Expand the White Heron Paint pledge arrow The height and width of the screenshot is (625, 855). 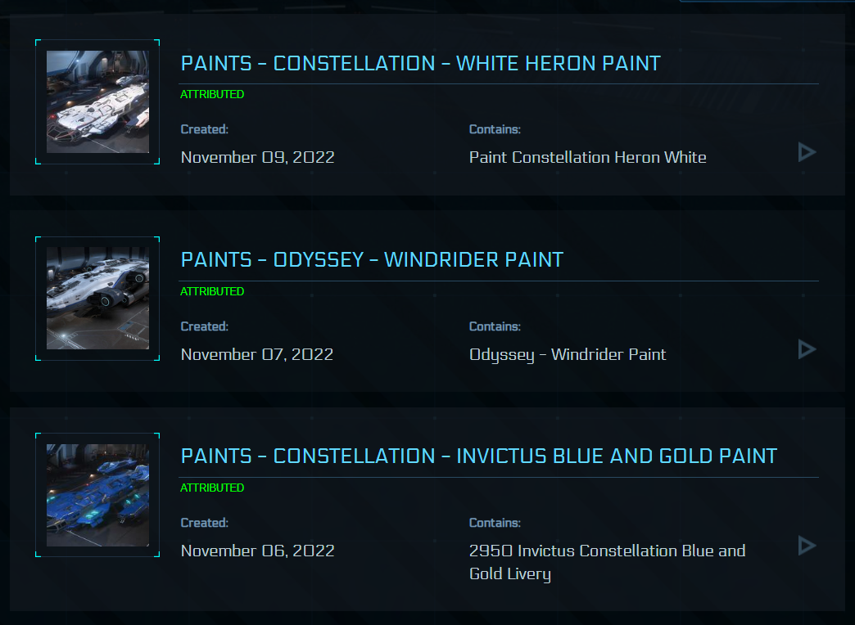click(807, 152)
